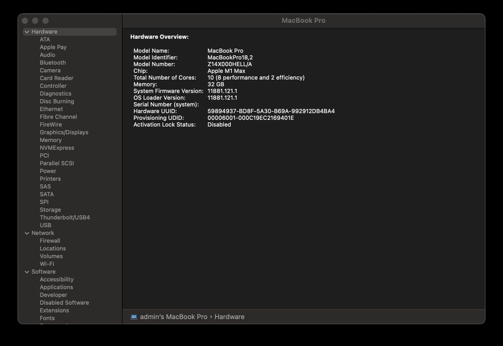503x346 pixels.
Task: Select Apple Pay in the sidebar
Action: [x=53, y=47]
